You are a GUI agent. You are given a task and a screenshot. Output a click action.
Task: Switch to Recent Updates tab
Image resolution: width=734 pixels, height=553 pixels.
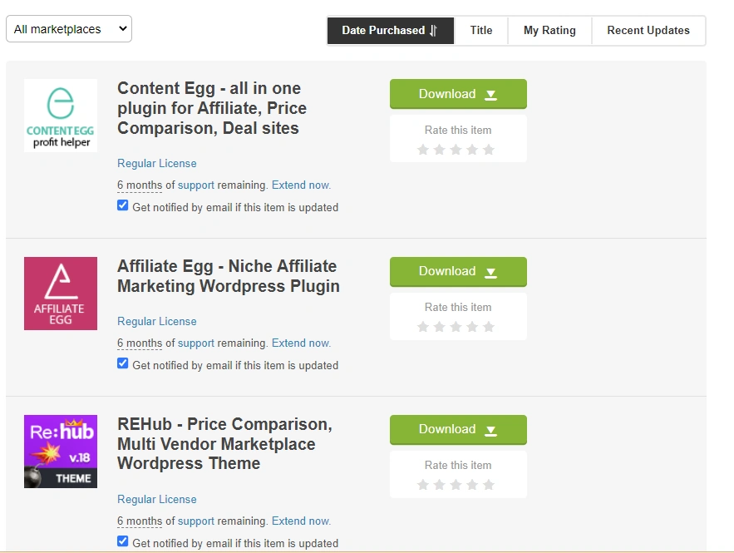(648, 31)
